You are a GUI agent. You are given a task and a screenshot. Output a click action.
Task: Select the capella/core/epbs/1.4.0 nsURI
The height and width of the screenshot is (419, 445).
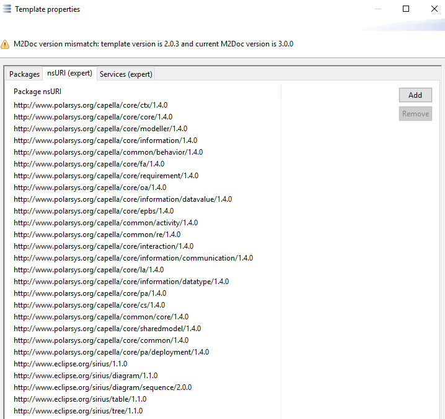coord(94,211)
